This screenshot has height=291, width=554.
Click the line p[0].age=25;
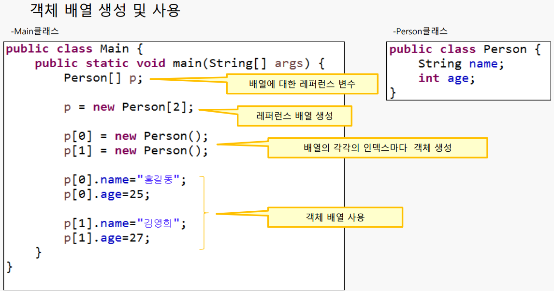[107, 195]
